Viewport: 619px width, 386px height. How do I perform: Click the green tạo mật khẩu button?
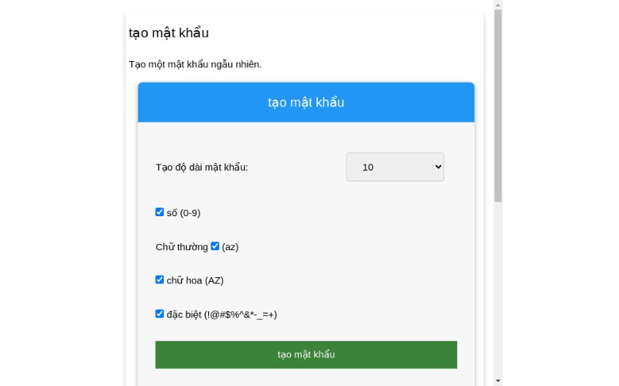pyautogui.click(x=306, y=355)
